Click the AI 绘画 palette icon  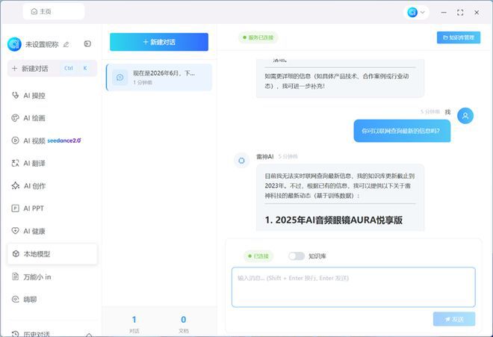15,117
